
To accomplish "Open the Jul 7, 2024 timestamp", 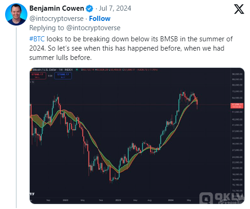I will click(x=115, y=8).
